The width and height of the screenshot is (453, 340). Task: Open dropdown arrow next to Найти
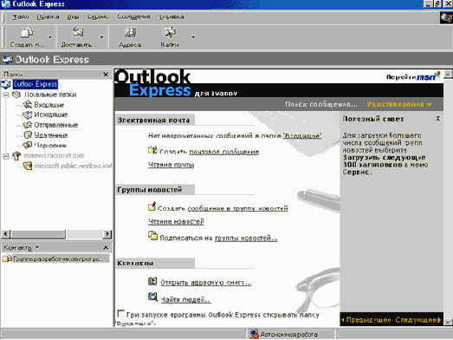(x=193, y=37)
